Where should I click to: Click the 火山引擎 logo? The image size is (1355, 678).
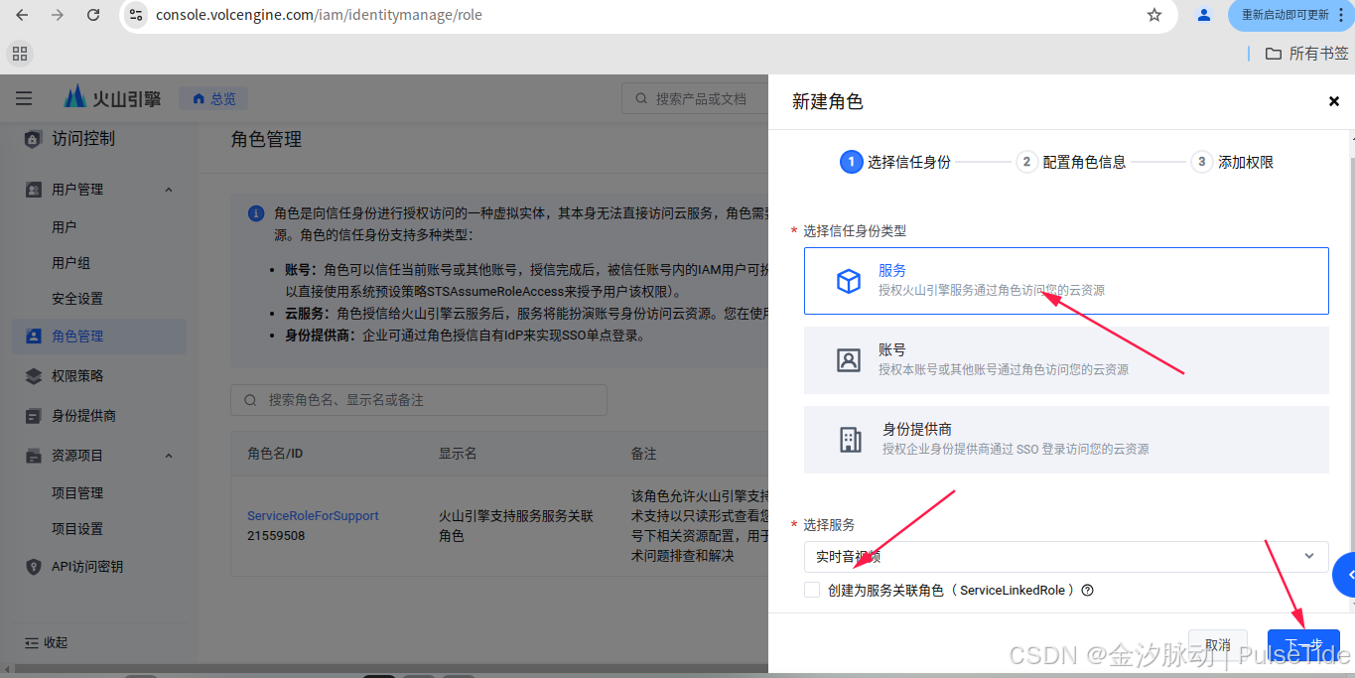(x=111, y=98)
